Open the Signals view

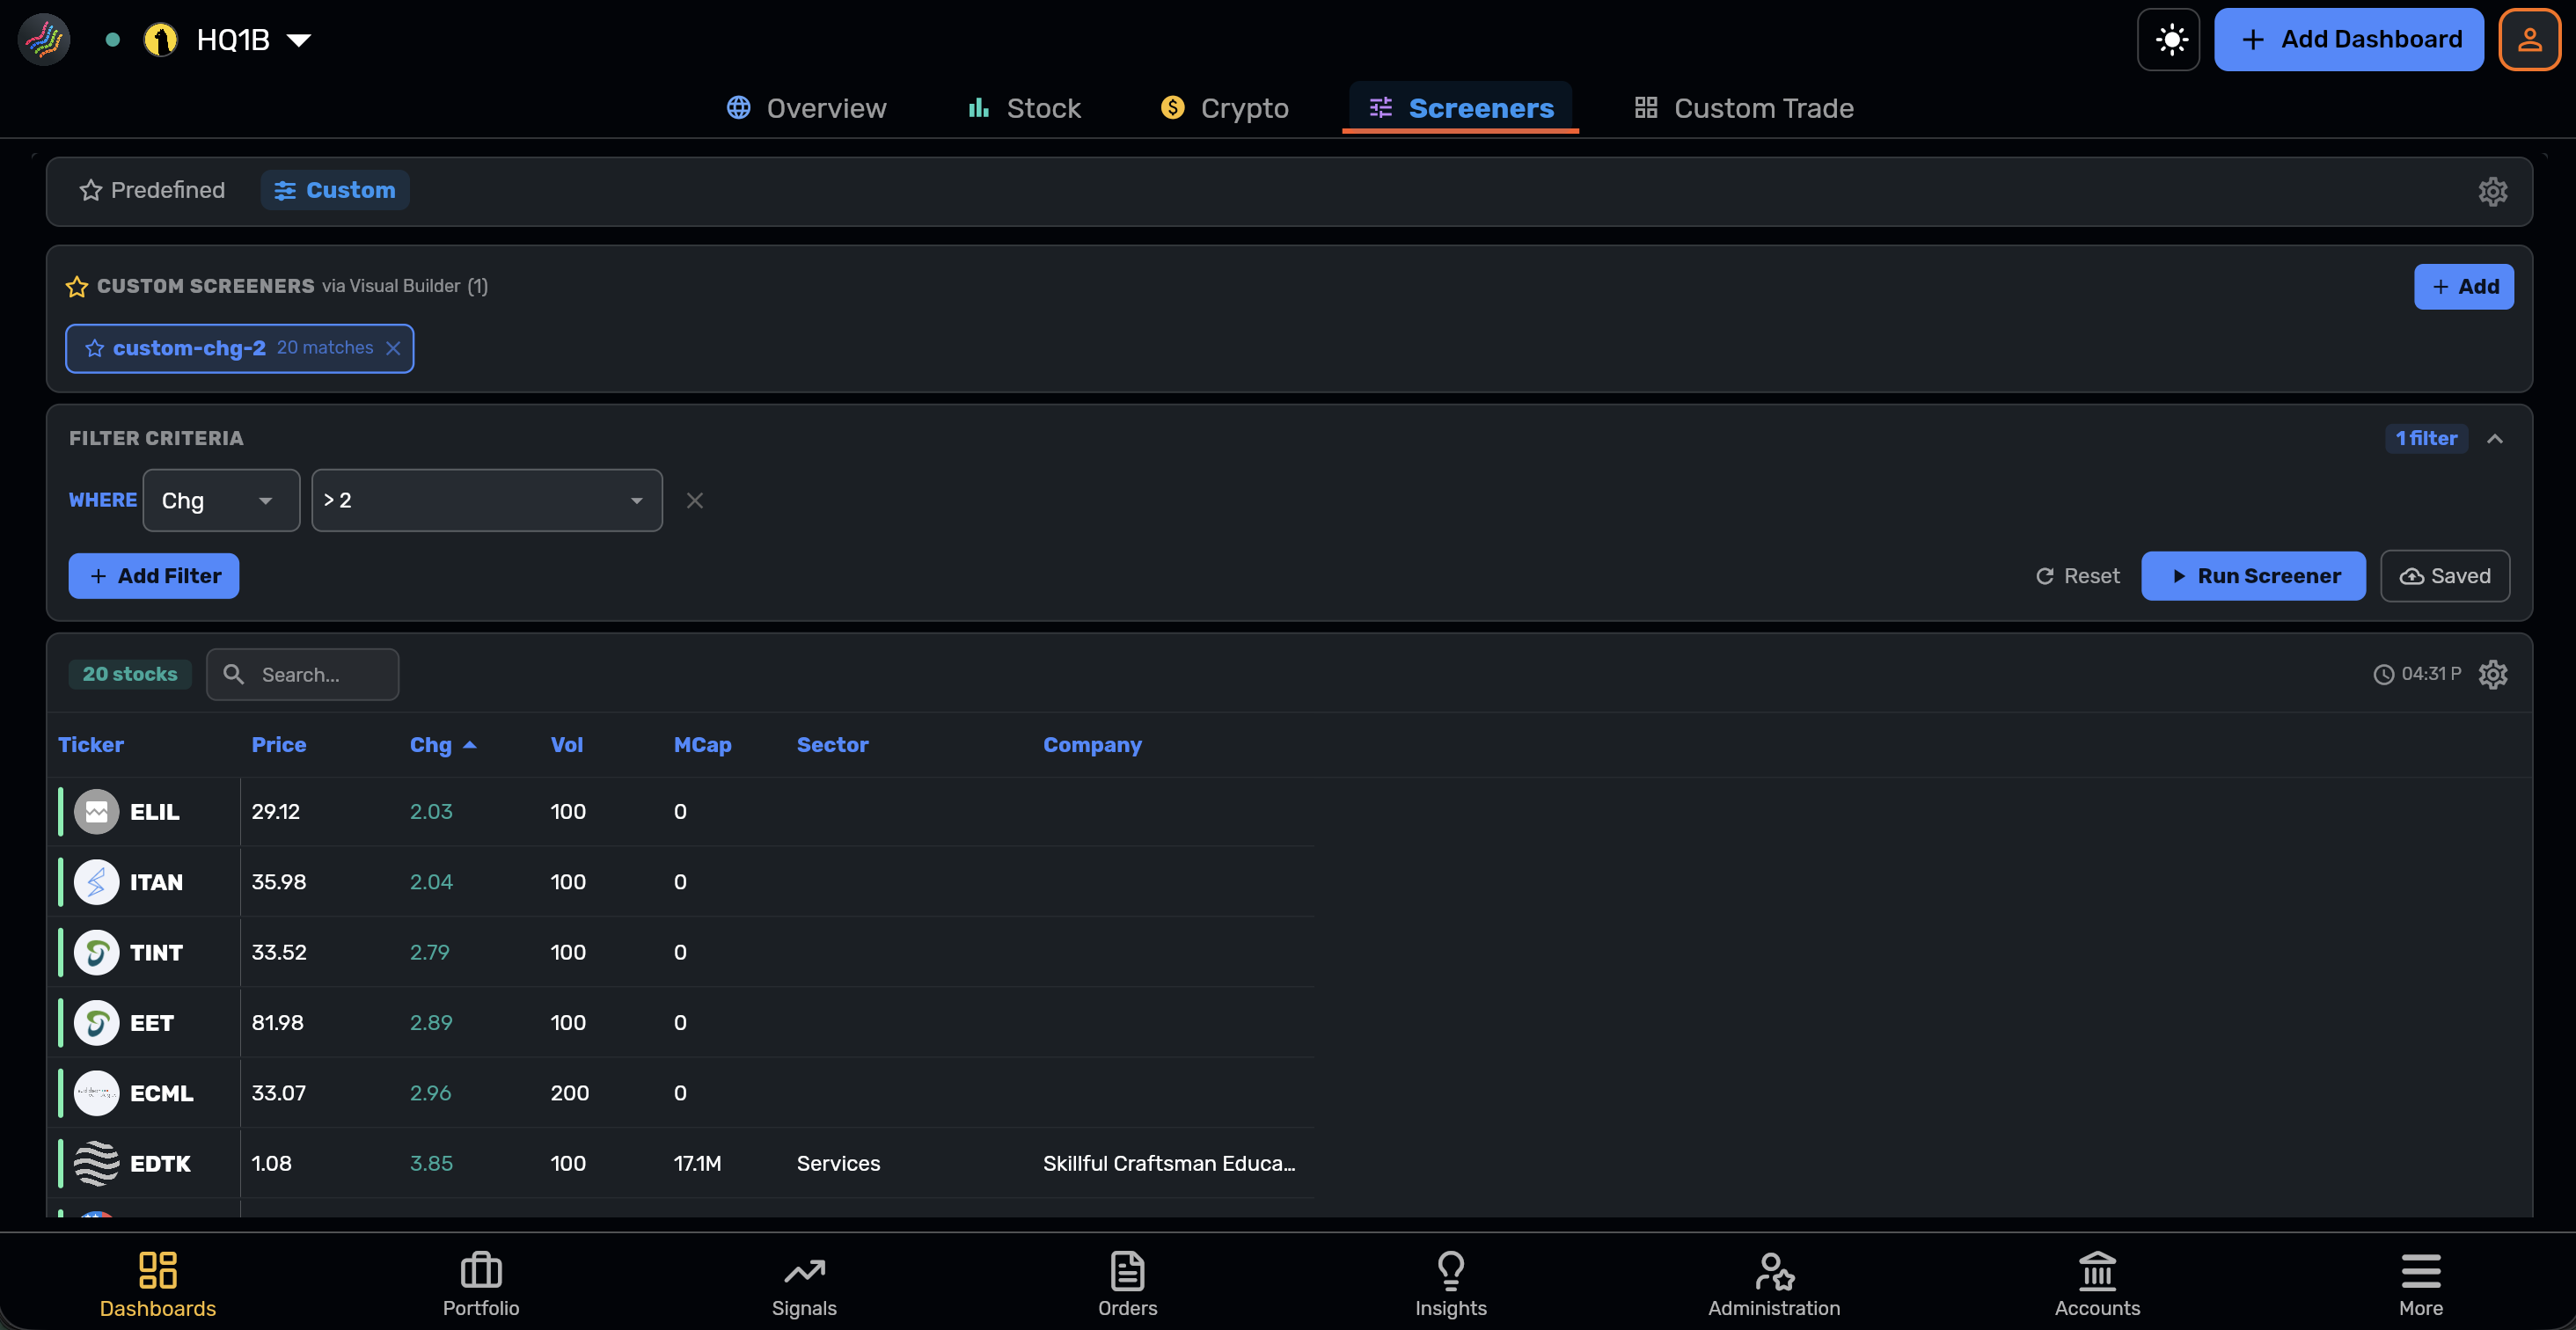click(x=804, y=1285)
